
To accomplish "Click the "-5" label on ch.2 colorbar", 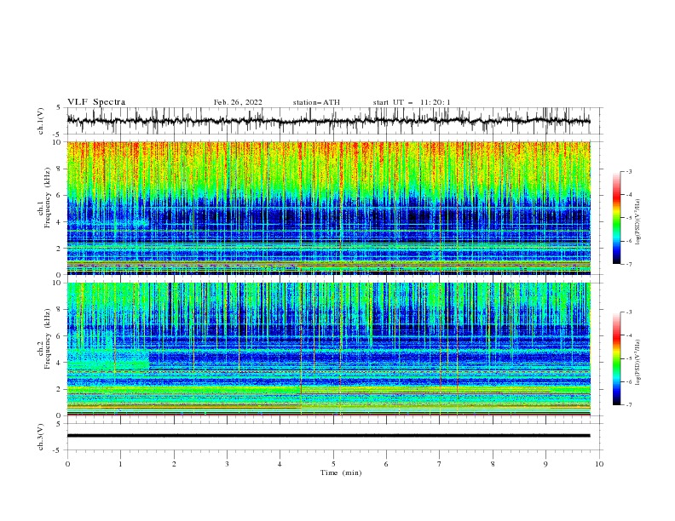I will click(628, 358).
